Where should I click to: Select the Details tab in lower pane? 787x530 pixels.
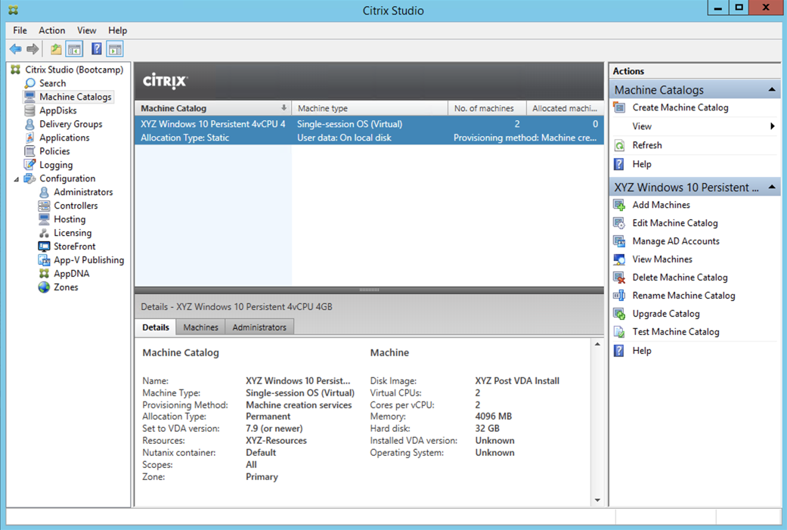coord(156,327)
